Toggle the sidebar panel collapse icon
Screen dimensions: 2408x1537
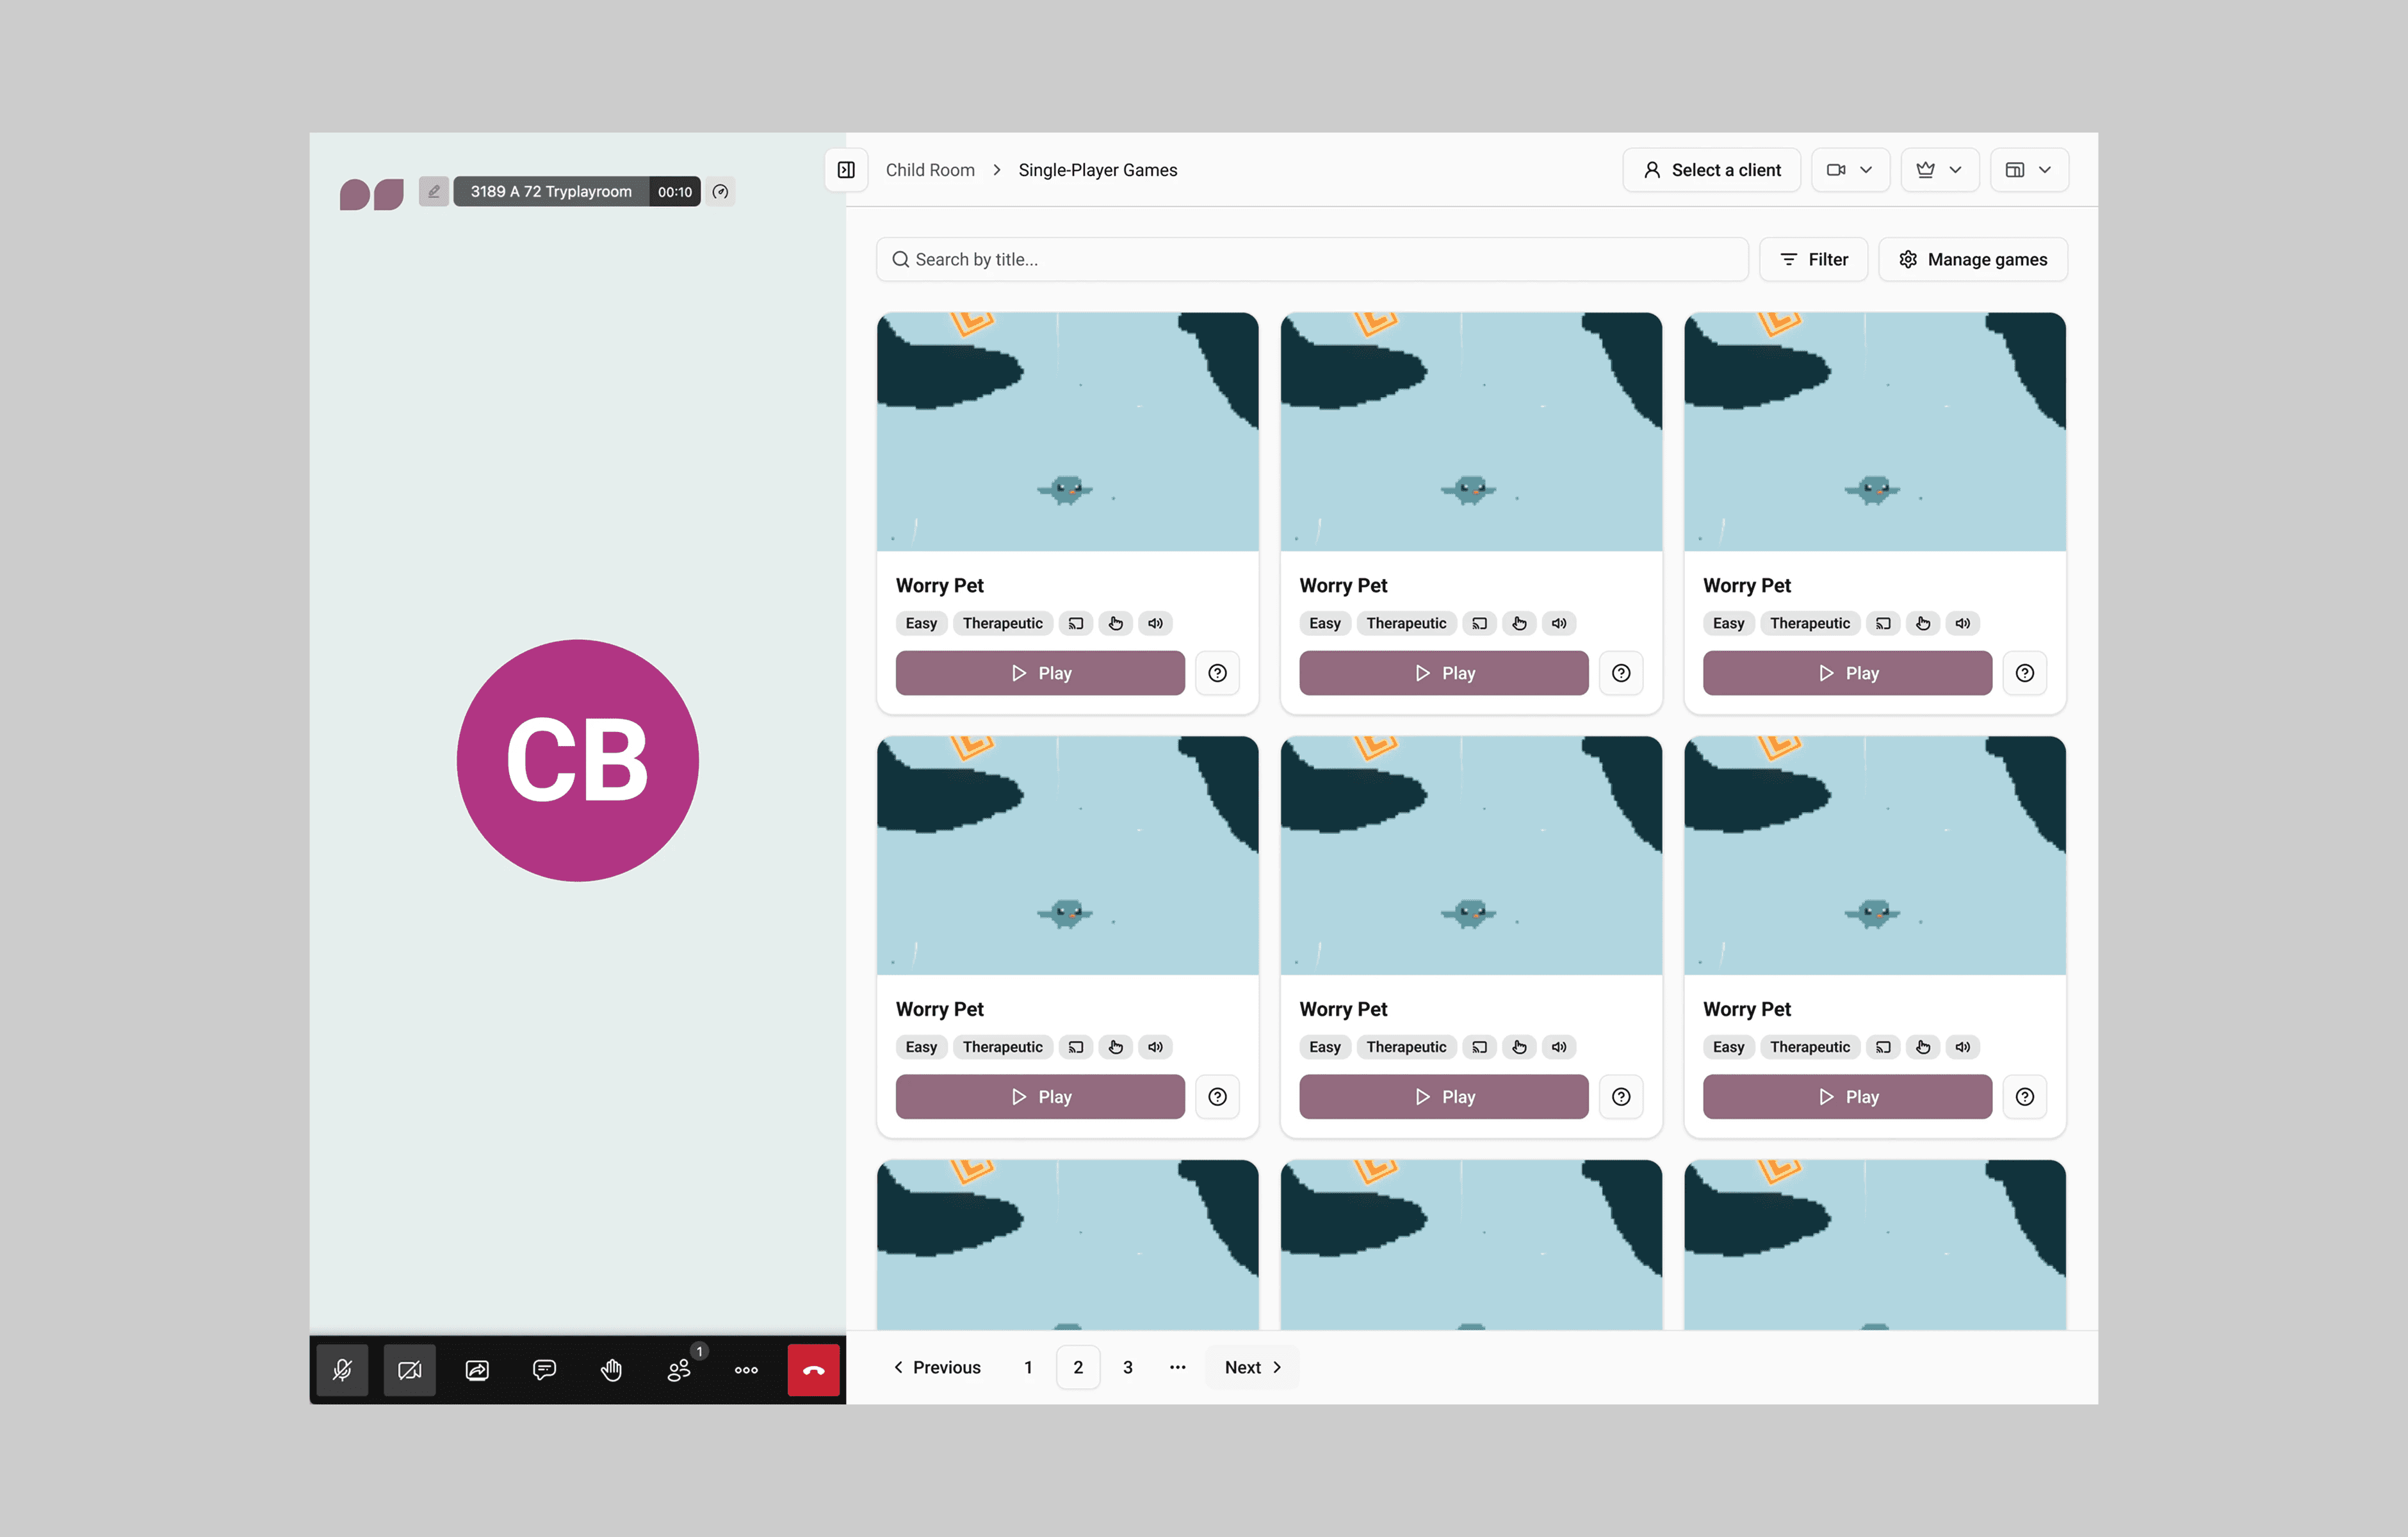click(x=846, y=170)
